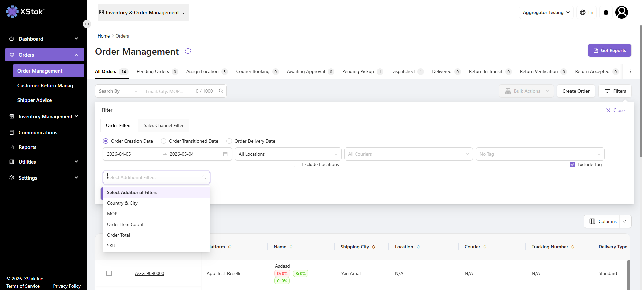
Task: Click the Get Reports button
Action: [610, 50]
